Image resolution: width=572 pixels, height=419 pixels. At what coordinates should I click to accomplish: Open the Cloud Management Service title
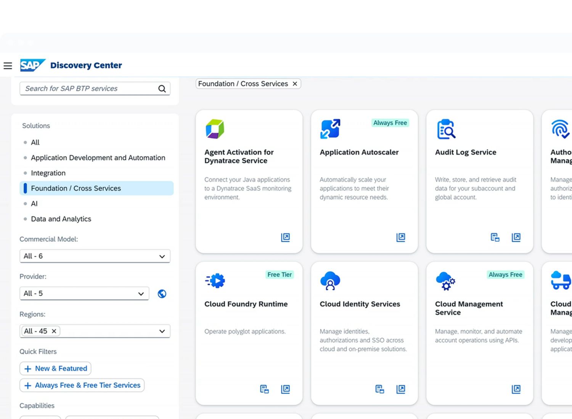click(469, 308)
